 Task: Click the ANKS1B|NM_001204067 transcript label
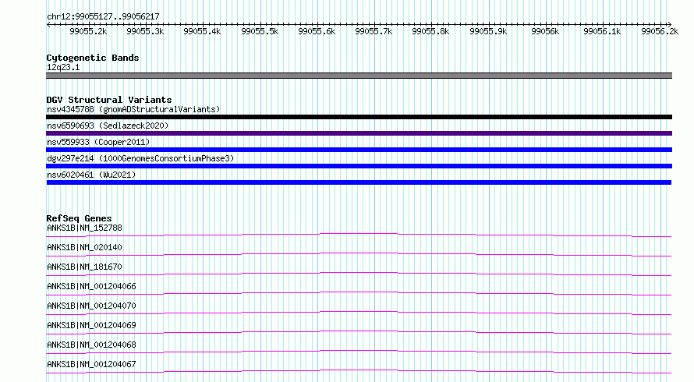tap(91, 364)
